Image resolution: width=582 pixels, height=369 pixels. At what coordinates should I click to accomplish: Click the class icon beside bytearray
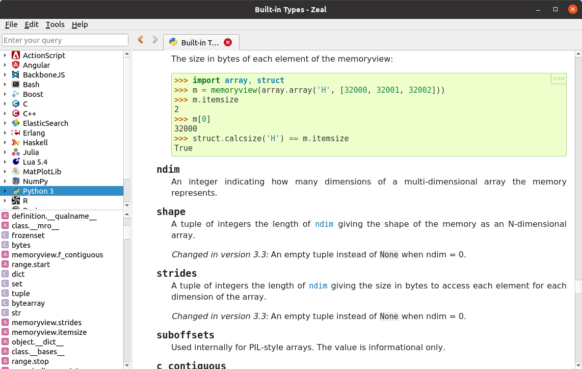(5, 303)
